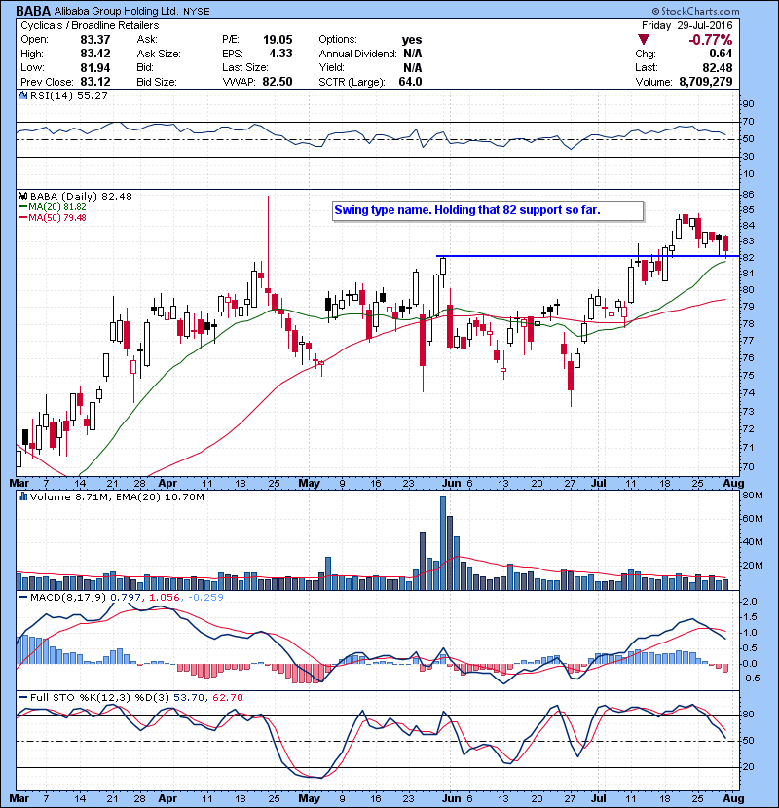
Task: Click the 20 level on stochastic axis
Action: point(748,767)
